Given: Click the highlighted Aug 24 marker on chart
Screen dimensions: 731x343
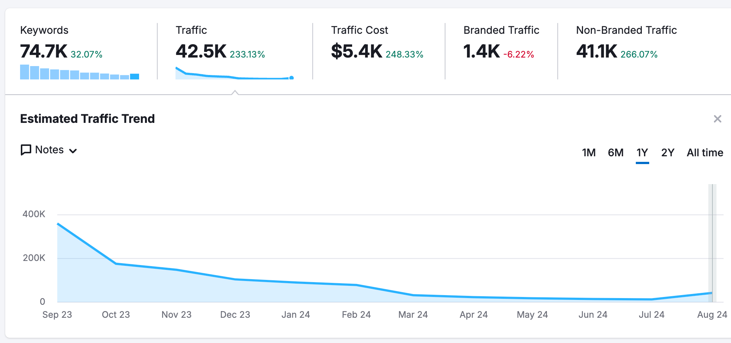Looking at the screenshot, I should pyautogui.click(x=712, y=241).
